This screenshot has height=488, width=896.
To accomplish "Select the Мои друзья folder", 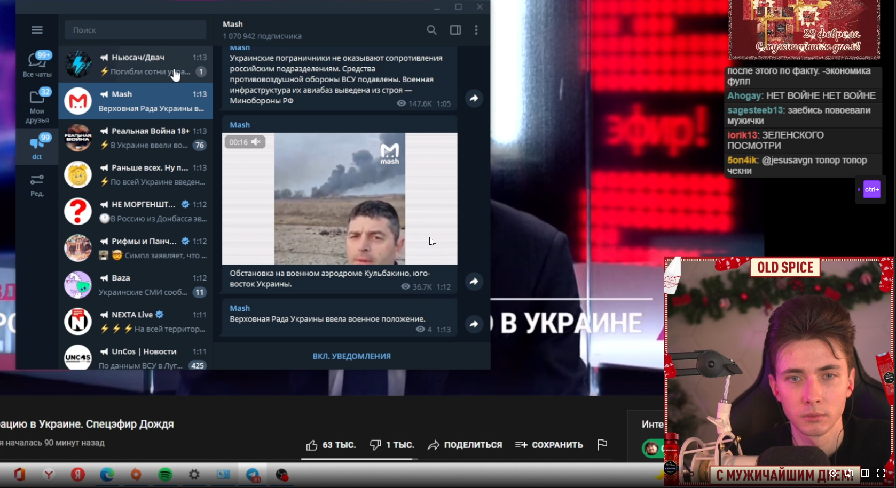I will tap(37, 106).
